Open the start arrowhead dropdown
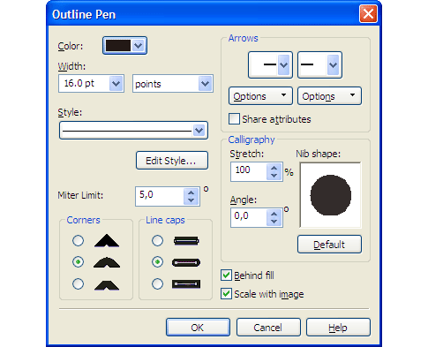Screen dimensions: 428x347 pos(270,64)
